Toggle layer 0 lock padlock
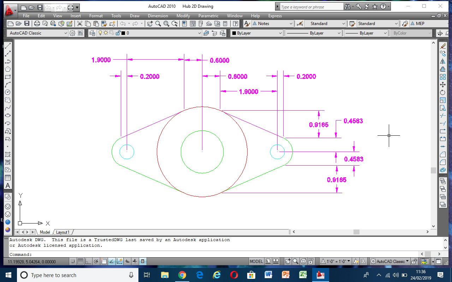Viewport: 452px width, 282px height. pos(118,33)
